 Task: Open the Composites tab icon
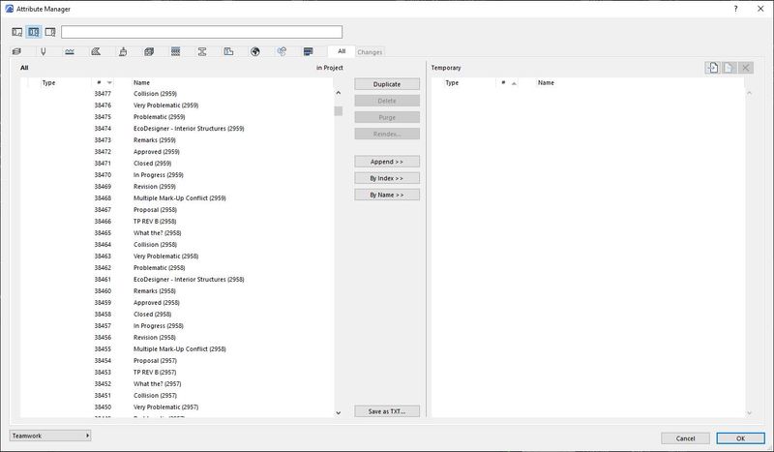tap(176, 51)
